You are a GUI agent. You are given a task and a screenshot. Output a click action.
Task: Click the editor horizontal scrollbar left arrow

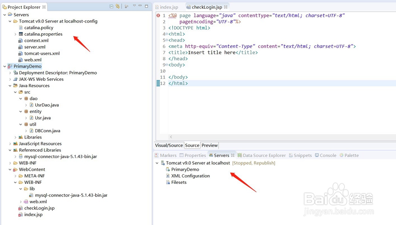tap(171, 137)
